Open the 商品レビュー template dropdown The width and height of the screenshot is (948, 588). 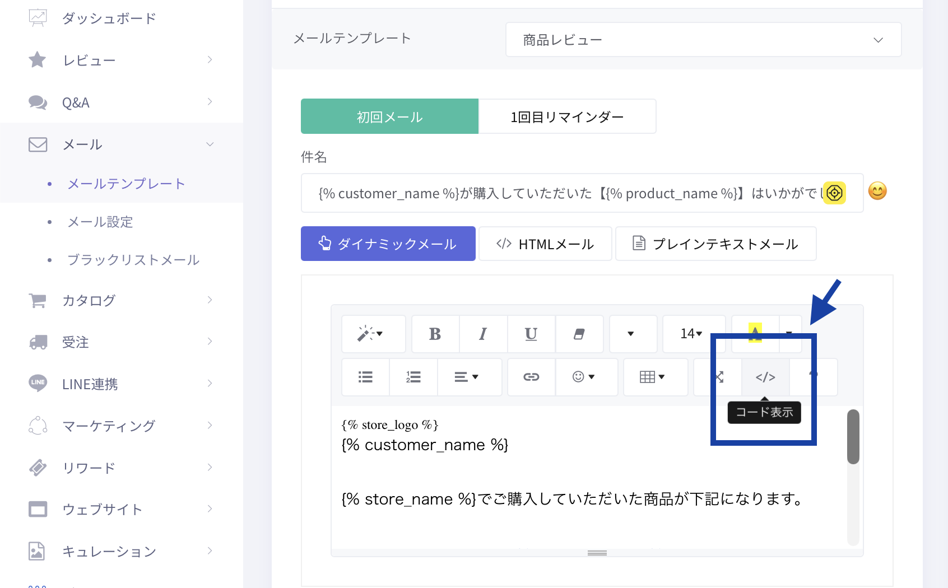click(x=703, y=40)
